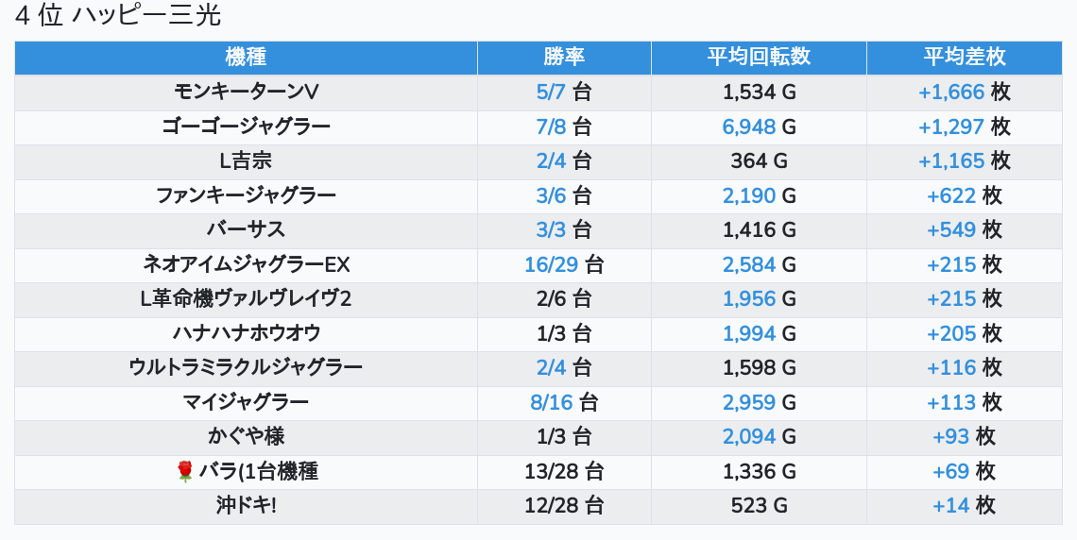Click the rose icon beside バラ(1台機種
Image resolution: width=1077 pixels, height=540 pixels.
coord(185,471)
